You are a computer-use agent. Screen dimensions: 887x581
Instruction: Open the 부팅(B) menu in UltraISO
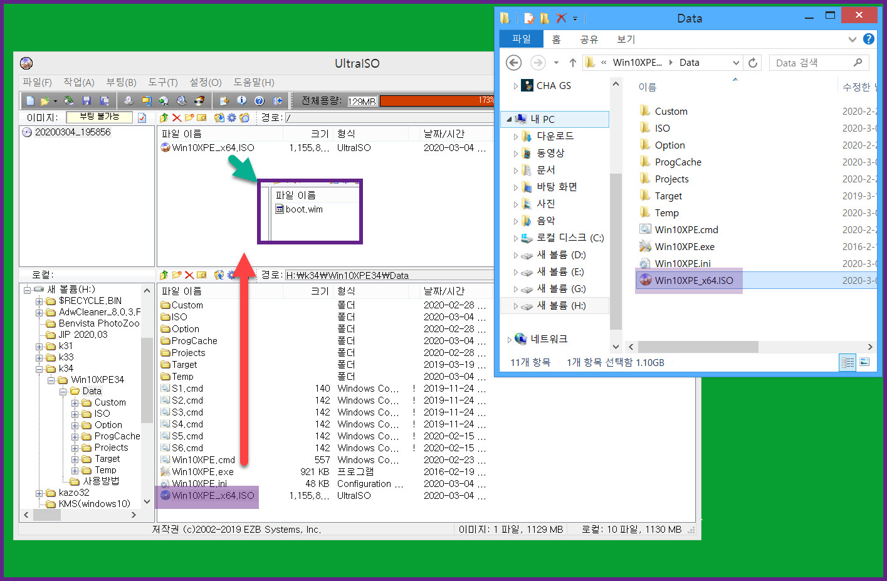tap(121, 82)
